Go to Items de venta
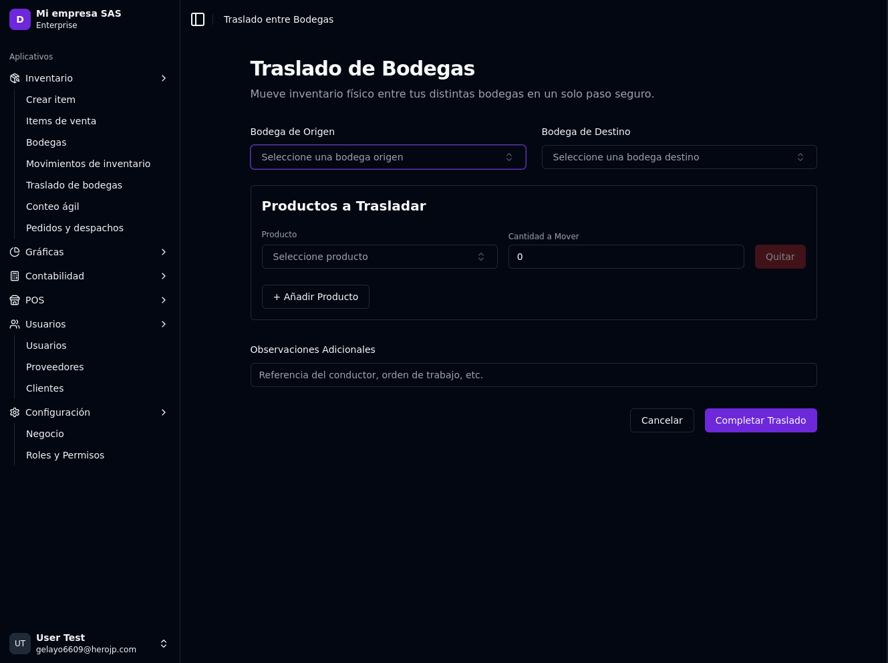Screen dimensions: 888x663 tap(61, 121)
